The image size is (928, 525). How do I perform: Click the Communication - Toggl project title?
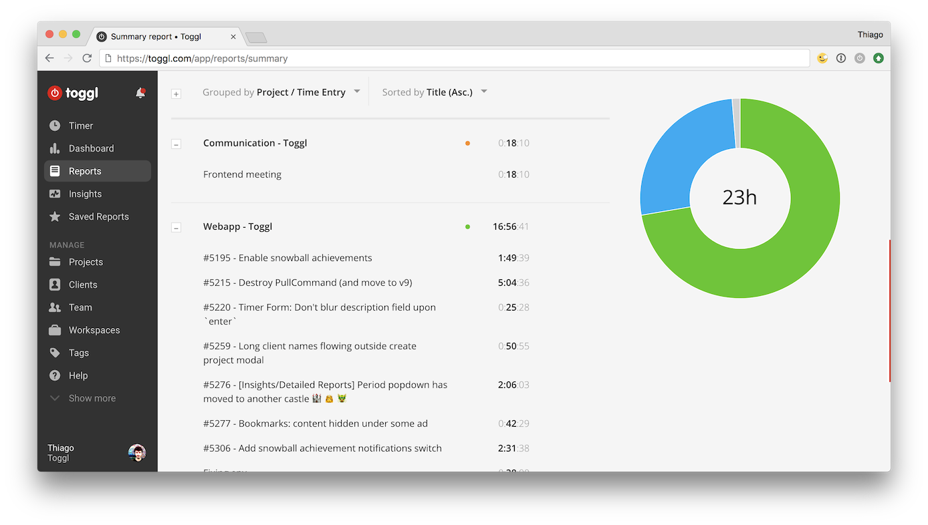pos(255,143)
